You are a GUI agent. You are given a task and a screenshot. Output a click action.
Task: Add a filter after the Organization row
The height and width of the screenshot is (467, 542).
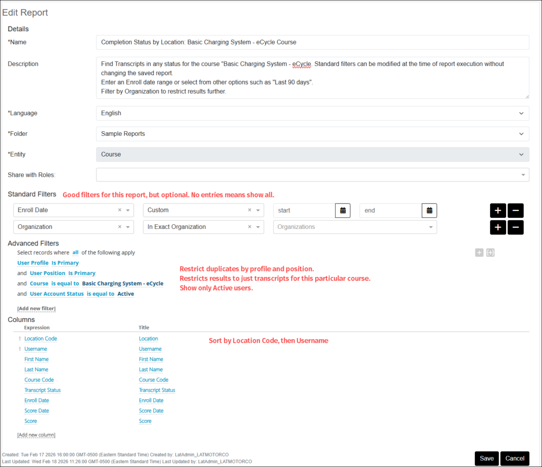pos(498,227)
